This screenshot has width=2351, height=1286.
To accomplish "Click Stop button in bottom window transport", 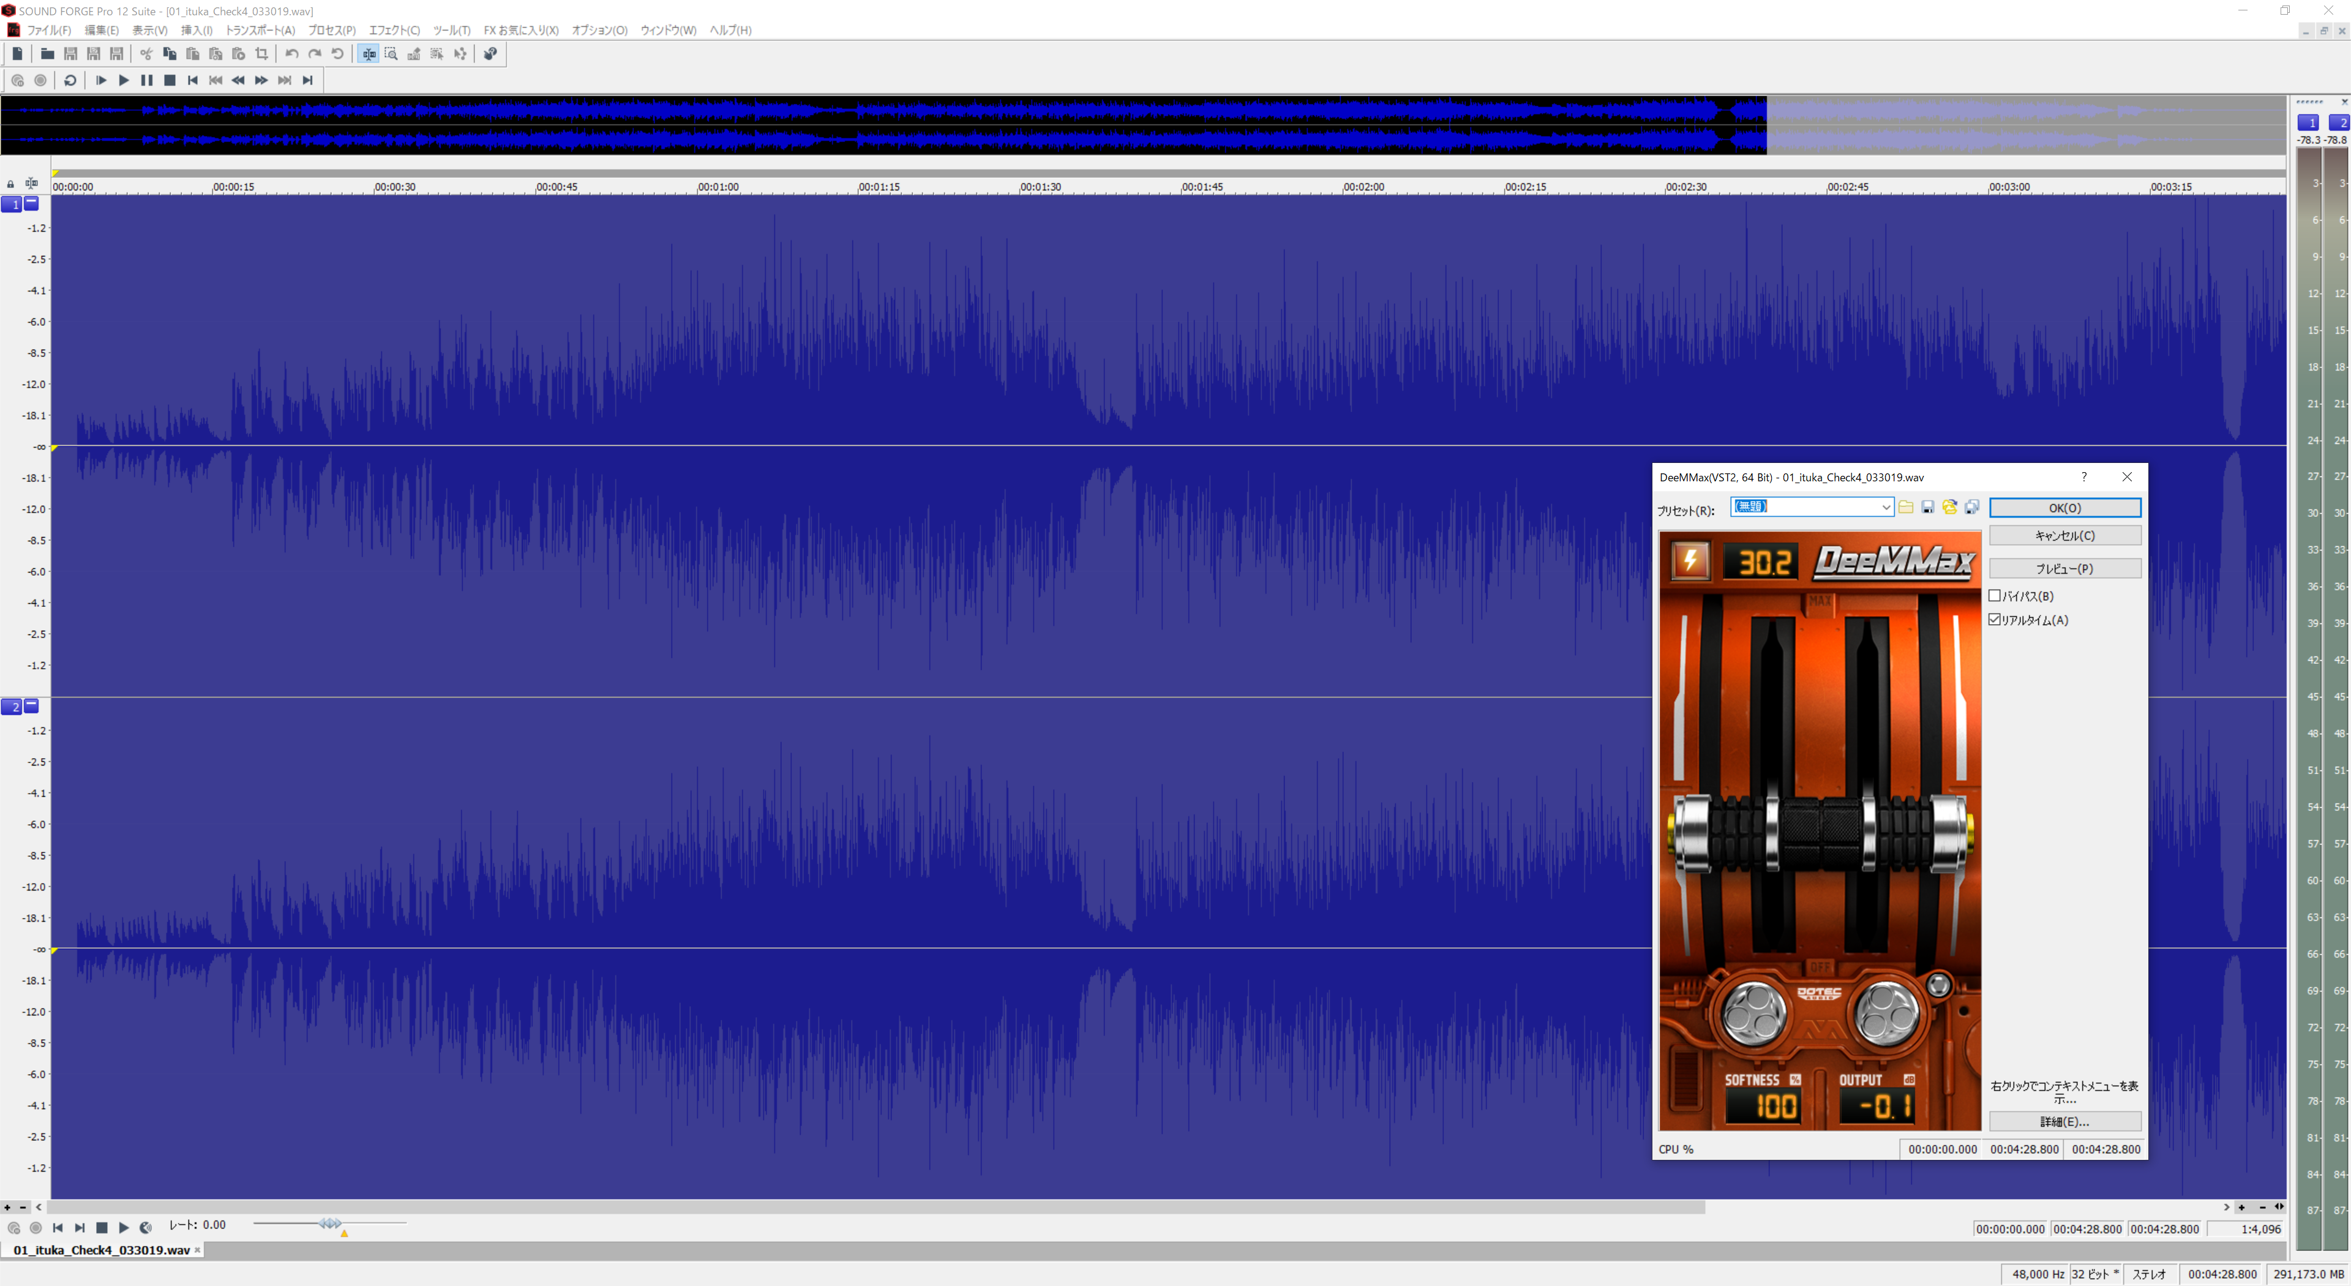I will [102, 1228].
